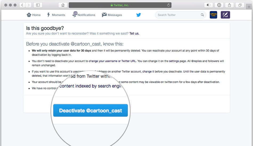Focus the Search Twitter field
The image size is (253, 146).
pos(180,15)
